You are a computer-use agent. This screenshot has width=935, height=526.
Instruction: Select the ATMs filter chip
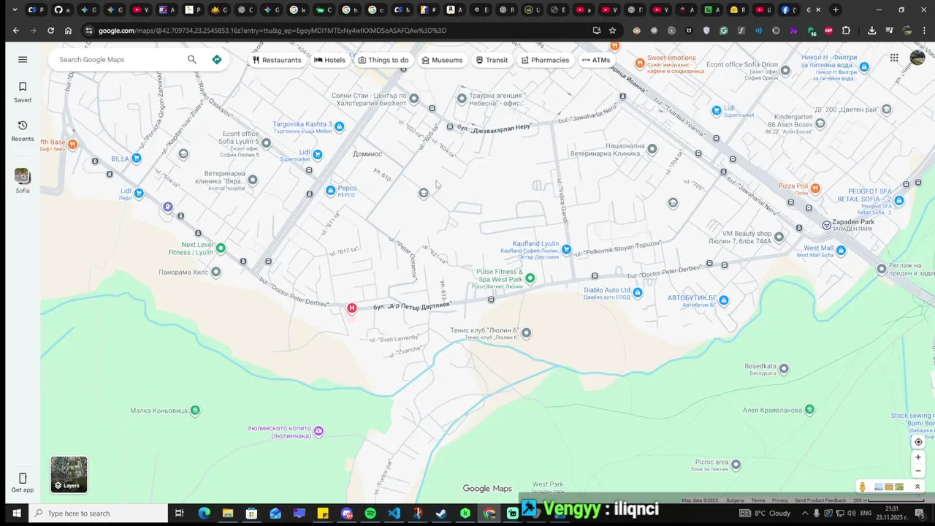click(596, 60)
